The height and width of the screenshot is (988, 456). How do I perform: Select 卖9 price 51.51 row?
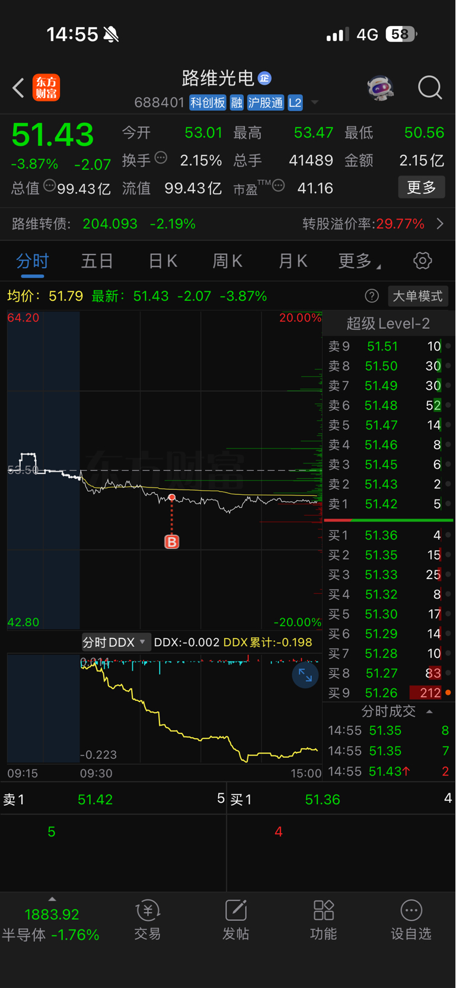[x=389, y=346]
